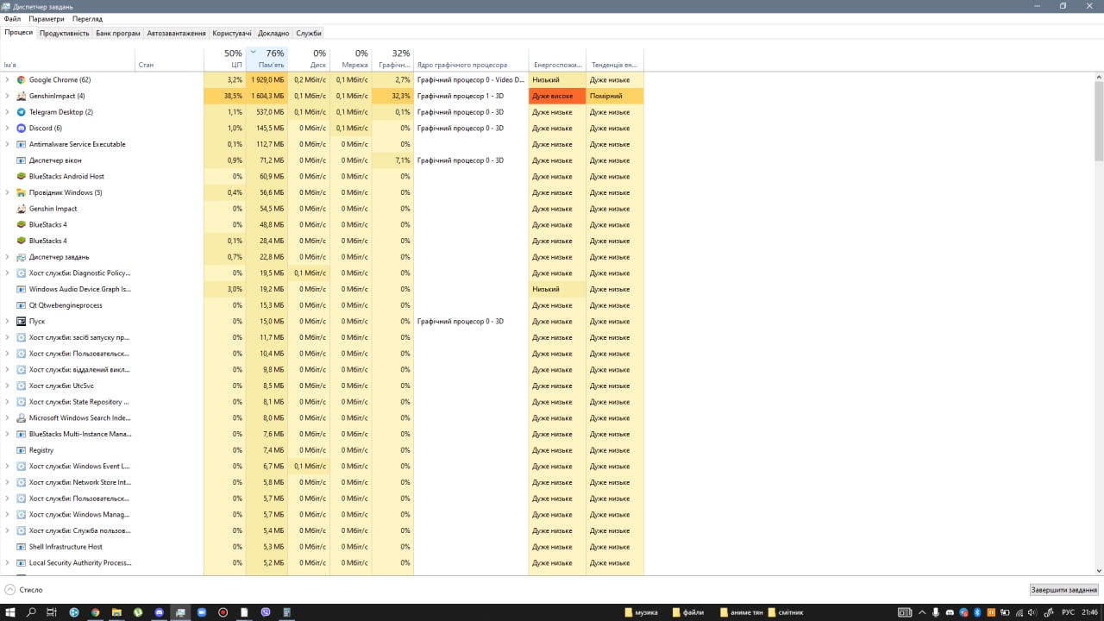Click the Bluetooth tray icon
Viewport: 1104px width, 621px height.
point(977,612)
